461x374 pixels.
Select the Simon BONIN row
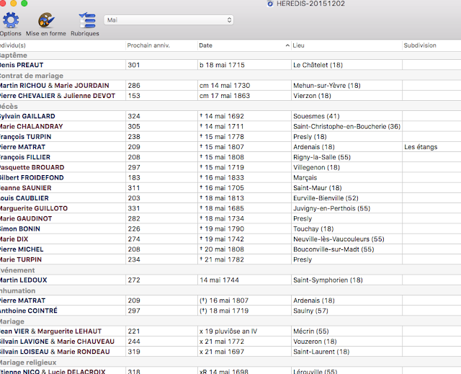(230, 228)
